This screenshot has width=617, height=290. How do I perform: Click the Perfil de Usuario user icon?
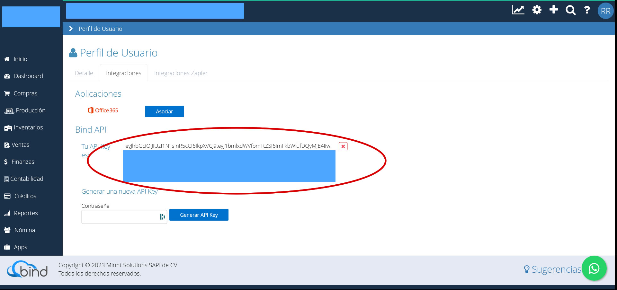click(73, 53)
